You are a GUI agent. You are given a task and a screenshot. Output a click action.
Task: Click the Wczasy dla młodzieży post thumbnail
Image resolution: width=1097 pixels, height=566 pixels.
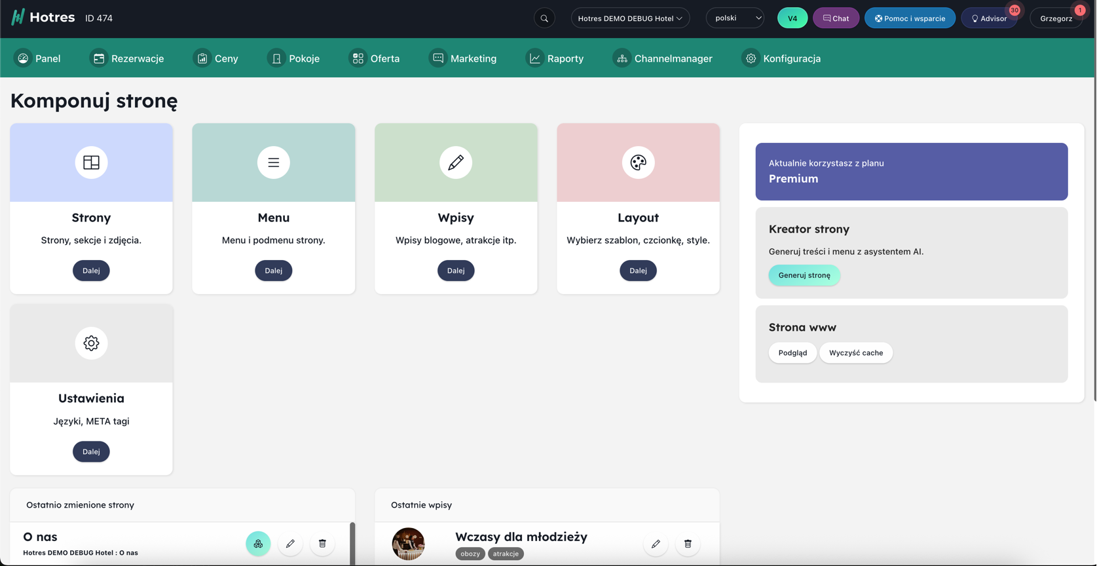408,544
